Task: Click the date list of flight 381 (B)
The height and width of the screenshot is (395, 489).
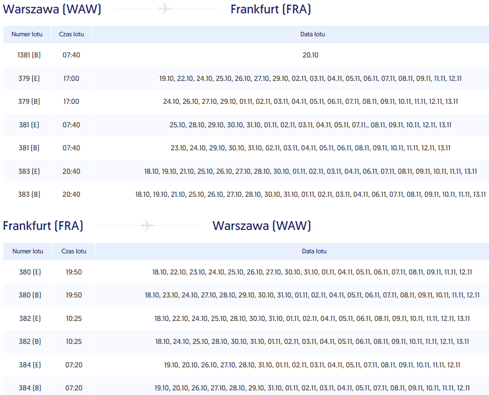Action: pyautogui.click(x=311, y=148)
